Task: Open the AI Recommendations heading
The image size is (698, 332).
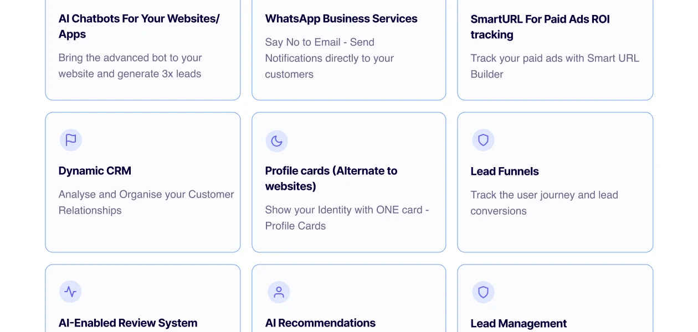Action: point(320,323)
